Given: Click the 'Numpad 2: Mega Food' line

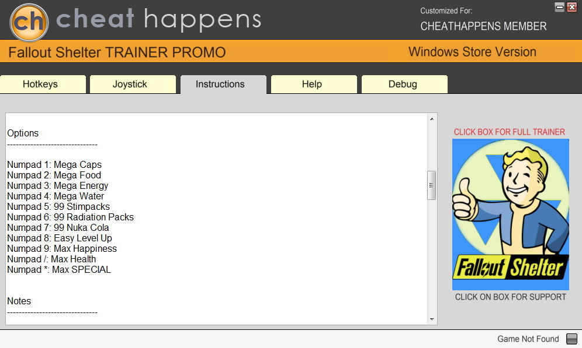Looking at the screenshot, I should tap(54, 175).
